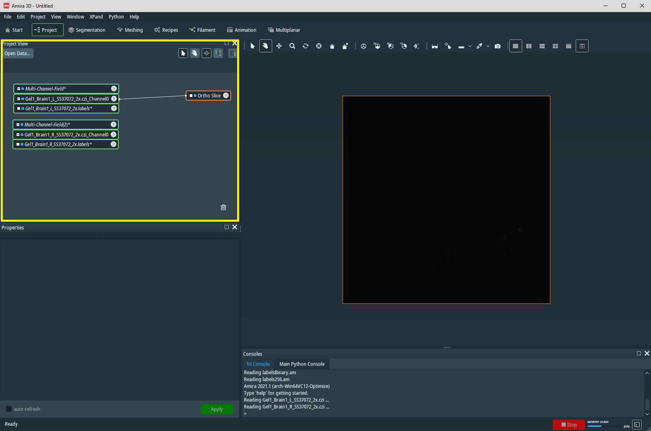Toggle blue viewer square on Gel1_Brain1_R czi_Channel0 node
The width and height of the screenshot is (651, 431).
[x=22, y=134]
